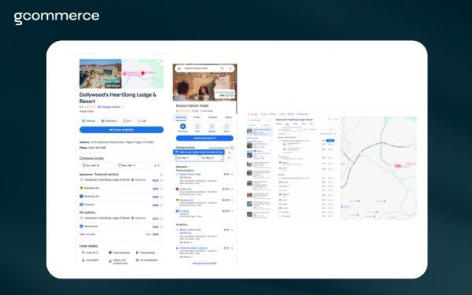
Task: Click the search magnifier in Boston Harbor Hotel bar
Action: 222,68
